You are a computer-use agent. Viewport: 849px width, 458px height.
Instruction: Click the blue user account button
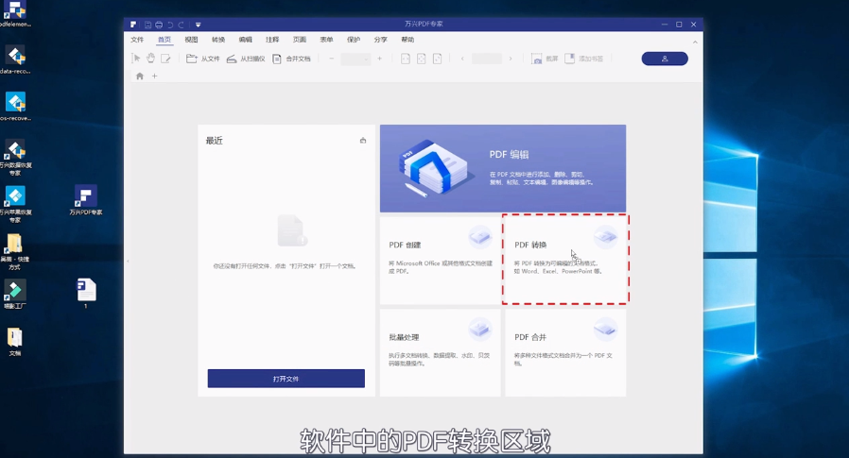pos(665,59)
